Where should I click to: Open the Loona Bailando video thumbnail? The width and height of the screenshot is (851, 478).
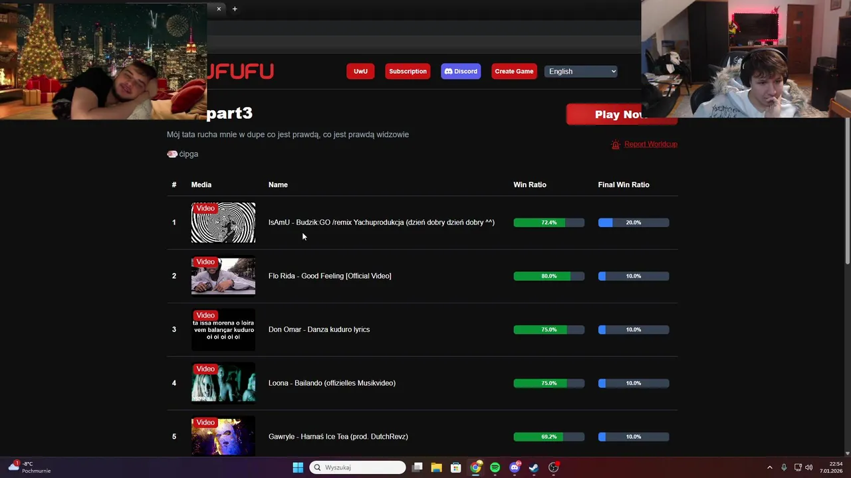point(223,383)
